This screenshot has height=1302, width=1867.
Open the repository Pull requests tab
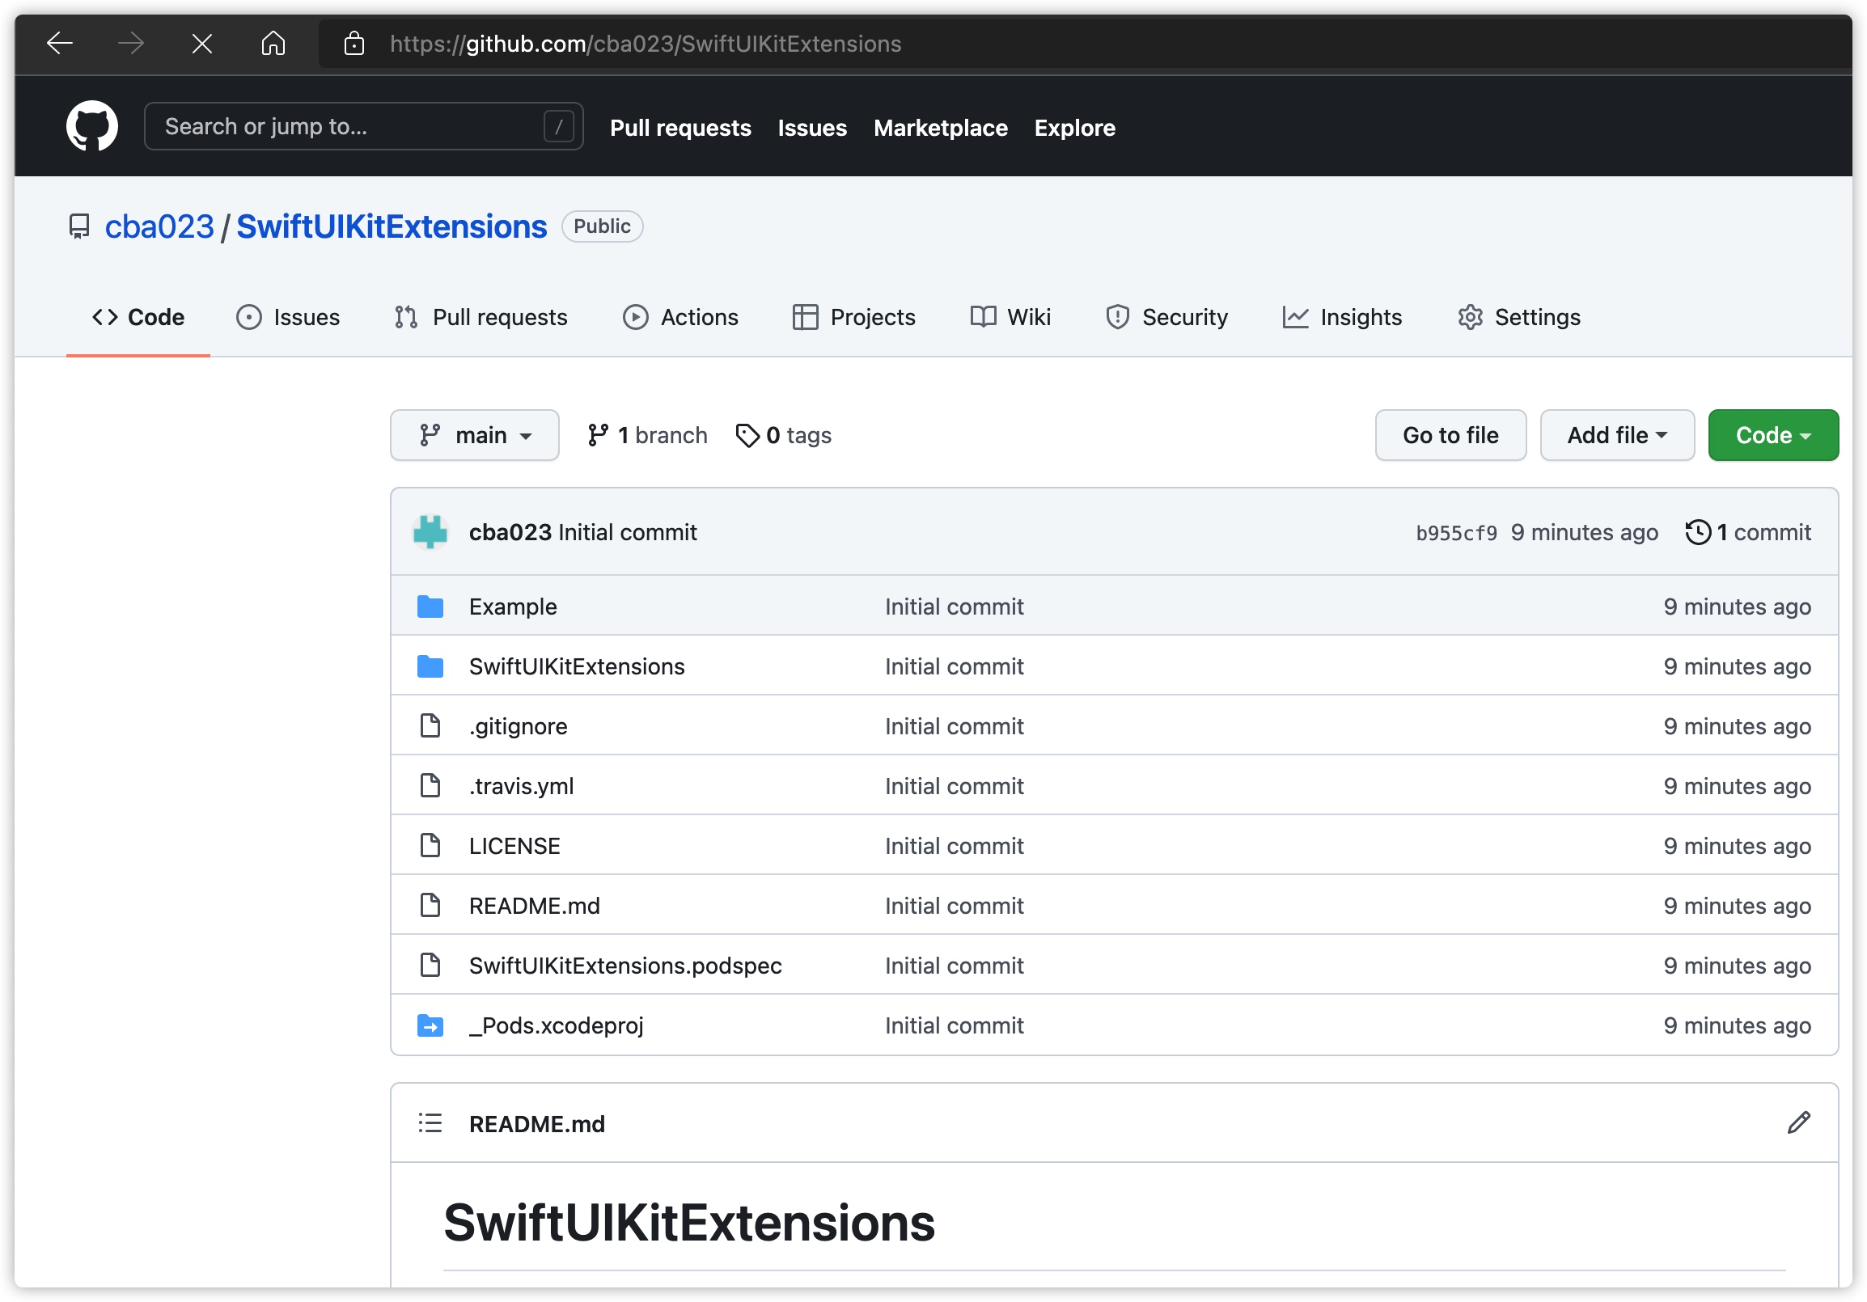(481, 317)
